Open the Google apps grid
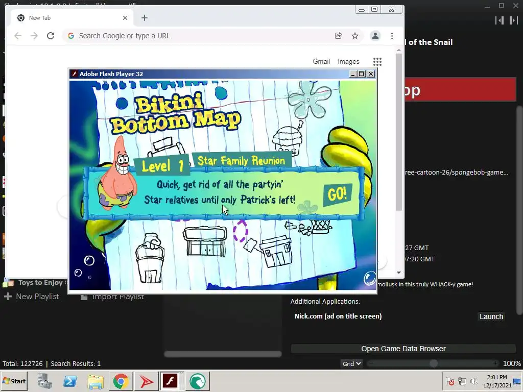The width and height of the screenshot is (523, 392). (x=377, y=62)
